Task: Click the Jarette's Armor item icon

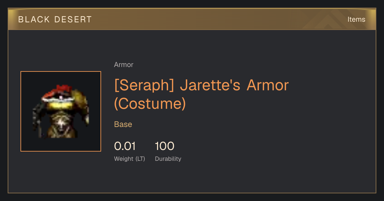Action: pyautogui.click(x=61, y=111)
